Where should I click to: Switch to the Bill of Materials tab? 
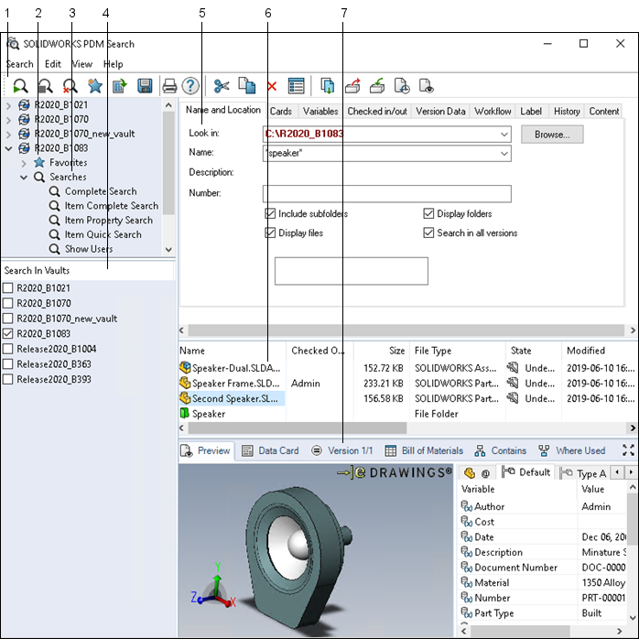click(x=425, y=450)
